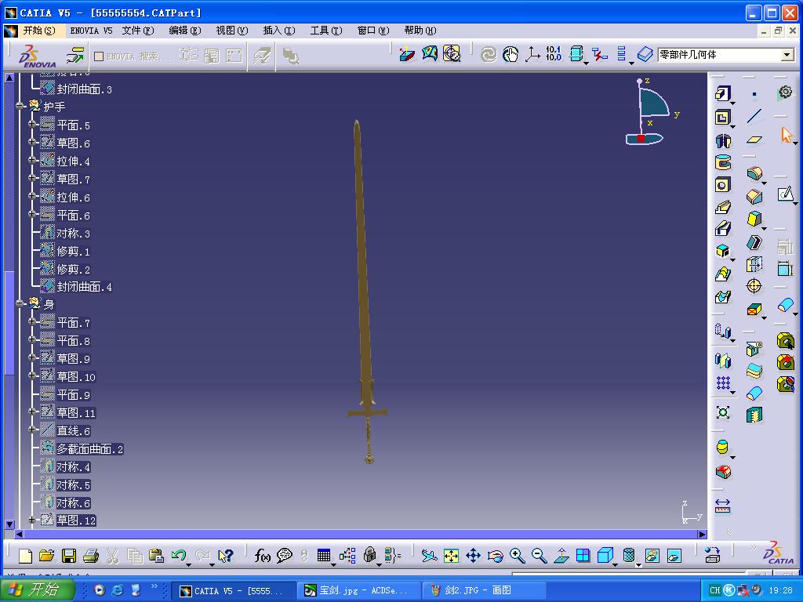The height and width of the screenshot is (602, 803).
Task: Open a file with folder icon
Action: pos(46,556)
